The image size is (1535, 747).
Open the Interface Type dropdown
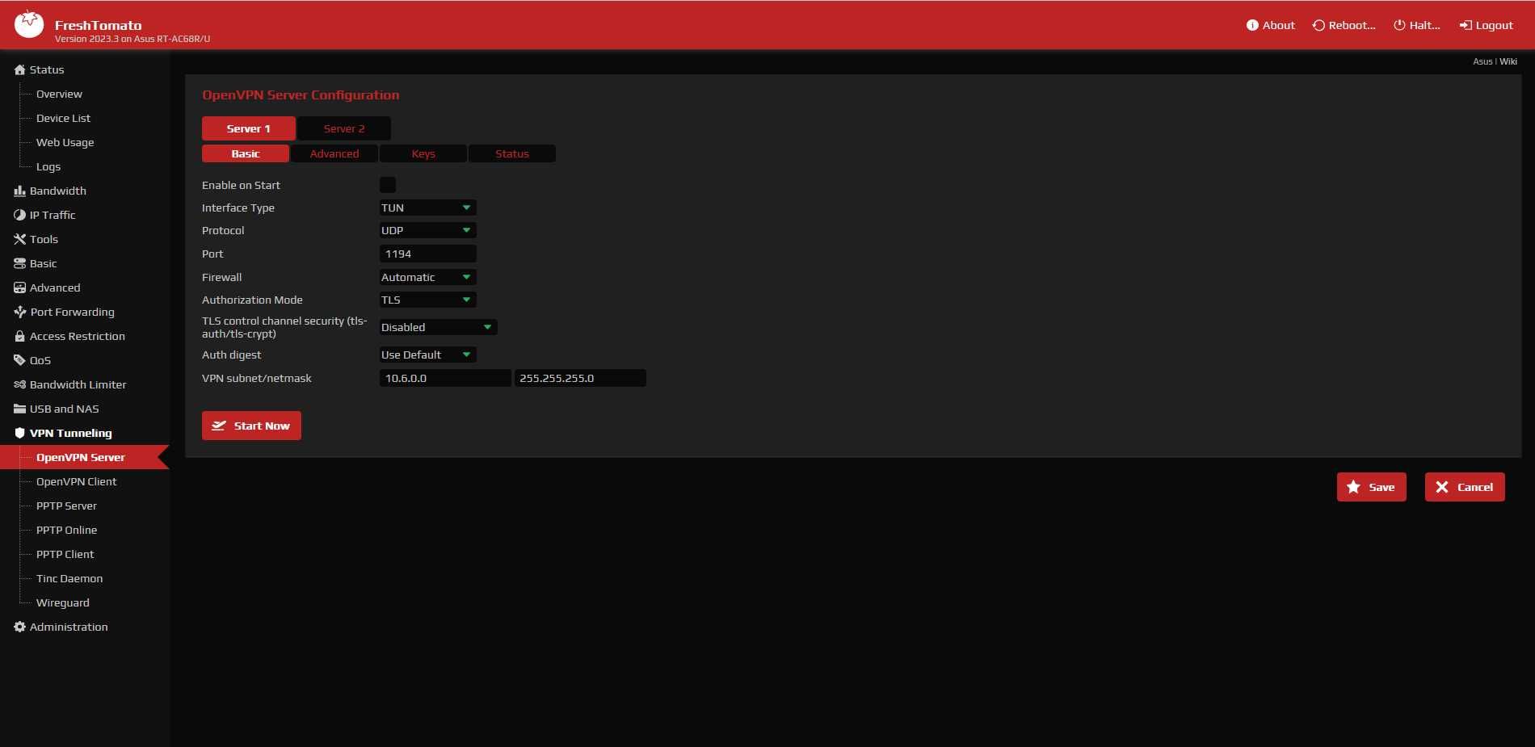[427, 208]
